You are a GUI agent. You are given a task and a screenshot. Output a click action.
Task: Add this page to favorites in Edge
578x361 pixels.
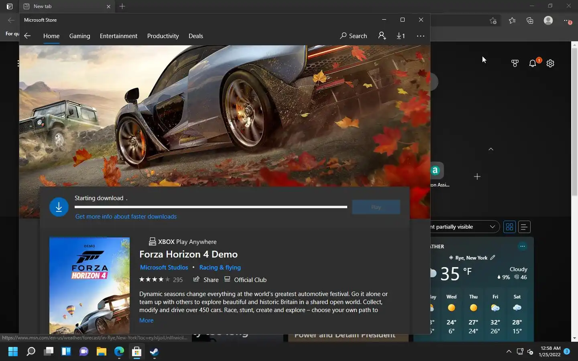tap(493, 20)
